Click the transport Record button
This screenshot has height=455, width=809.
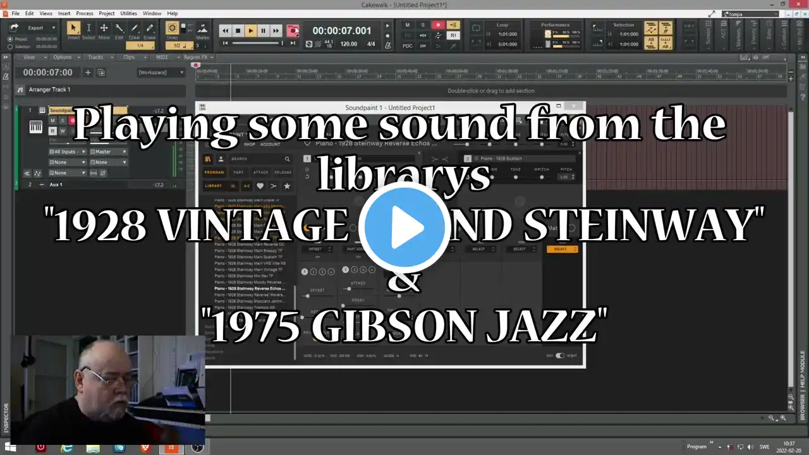(293, 30)
